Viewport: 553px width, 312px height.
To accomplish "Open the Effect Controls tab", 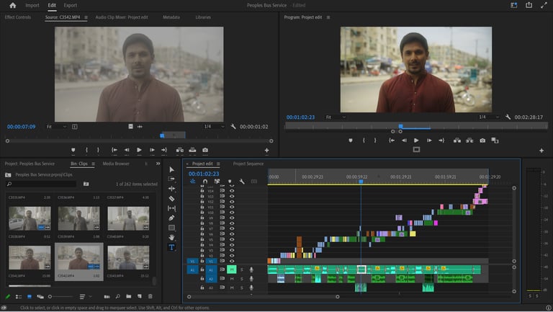I will [x=17, y=17].
